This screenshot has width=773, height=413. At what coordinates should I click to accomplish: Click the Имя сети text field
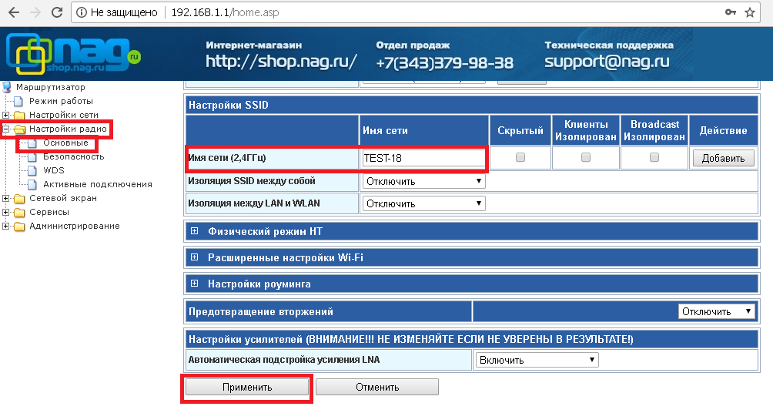pos(423,158)
